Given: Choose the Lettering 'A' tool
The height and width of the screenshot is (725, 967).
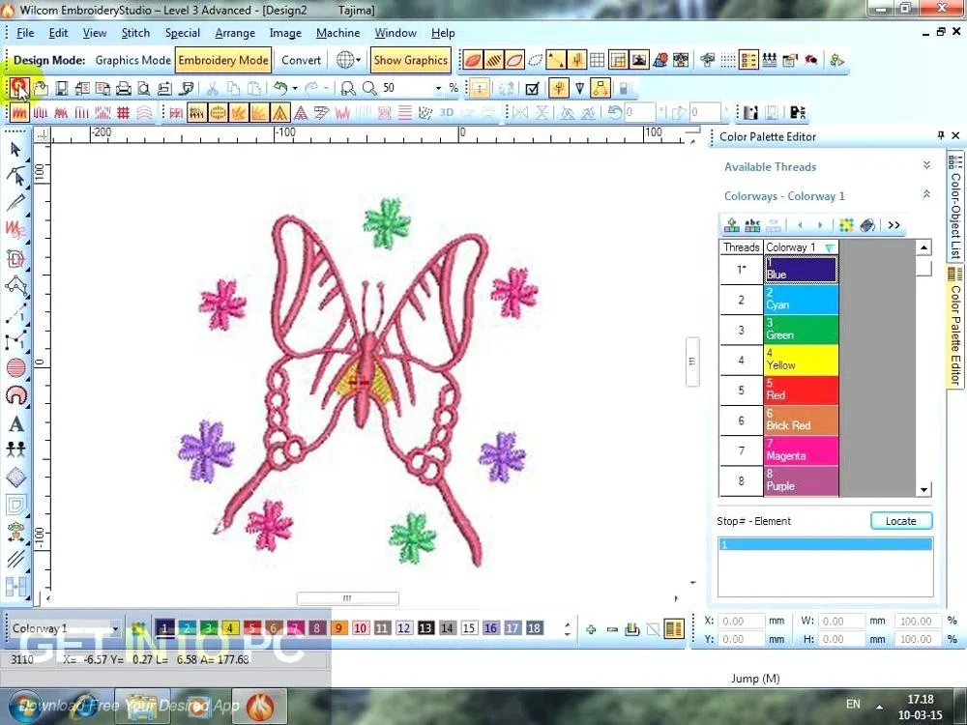Looking at the screenshot, I should 15,424.
